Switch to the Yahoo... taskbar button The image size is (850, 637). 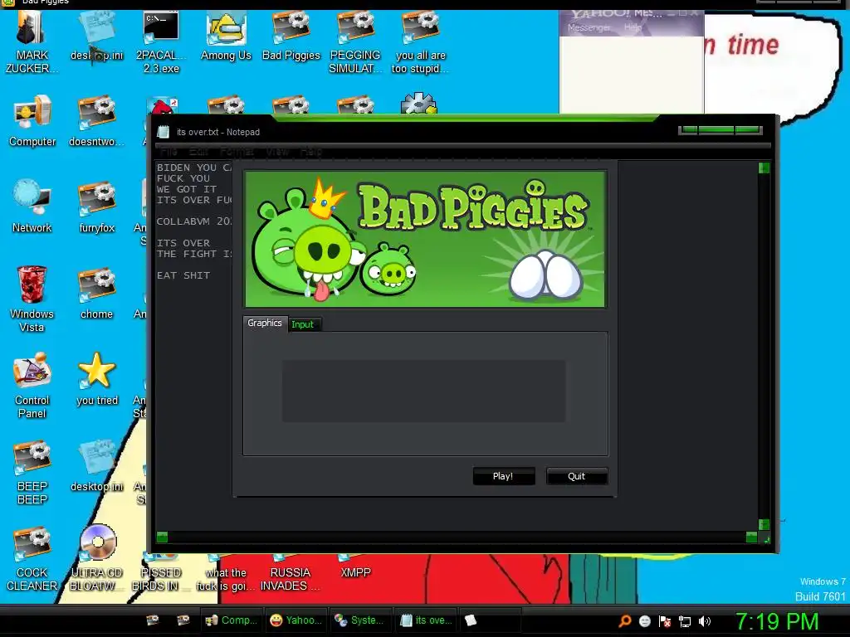click(x=296, y=620)
